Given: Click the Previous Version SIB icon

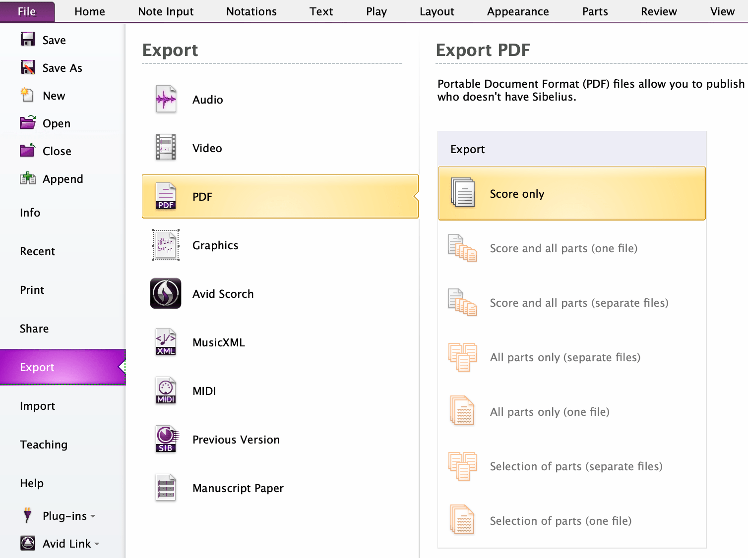Looking at the screenshot, I should pos(167,439).
